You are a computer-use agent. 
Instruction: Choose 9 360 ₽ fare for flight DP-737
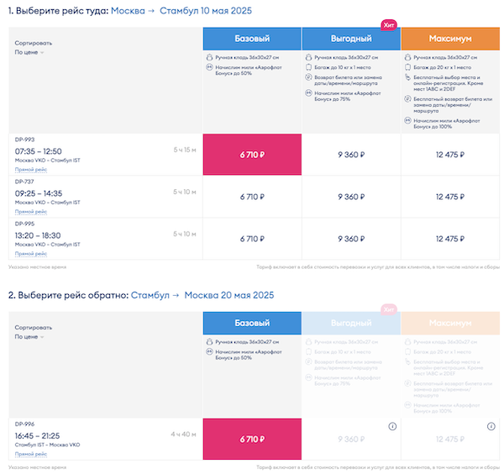(350, 197)
